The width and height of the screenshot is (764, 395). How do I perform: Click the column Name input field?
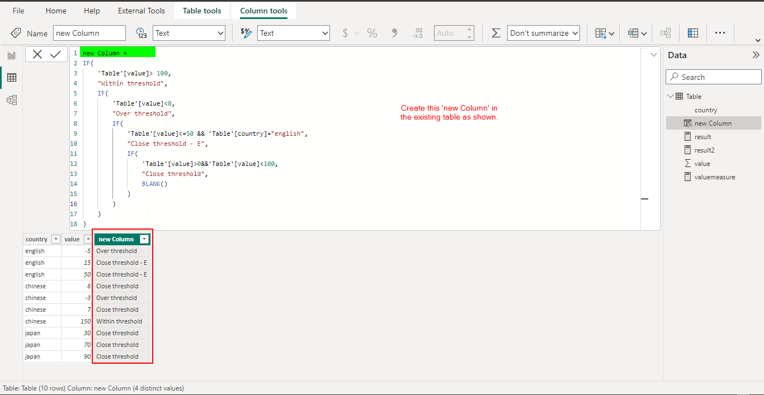click(89, 33)
